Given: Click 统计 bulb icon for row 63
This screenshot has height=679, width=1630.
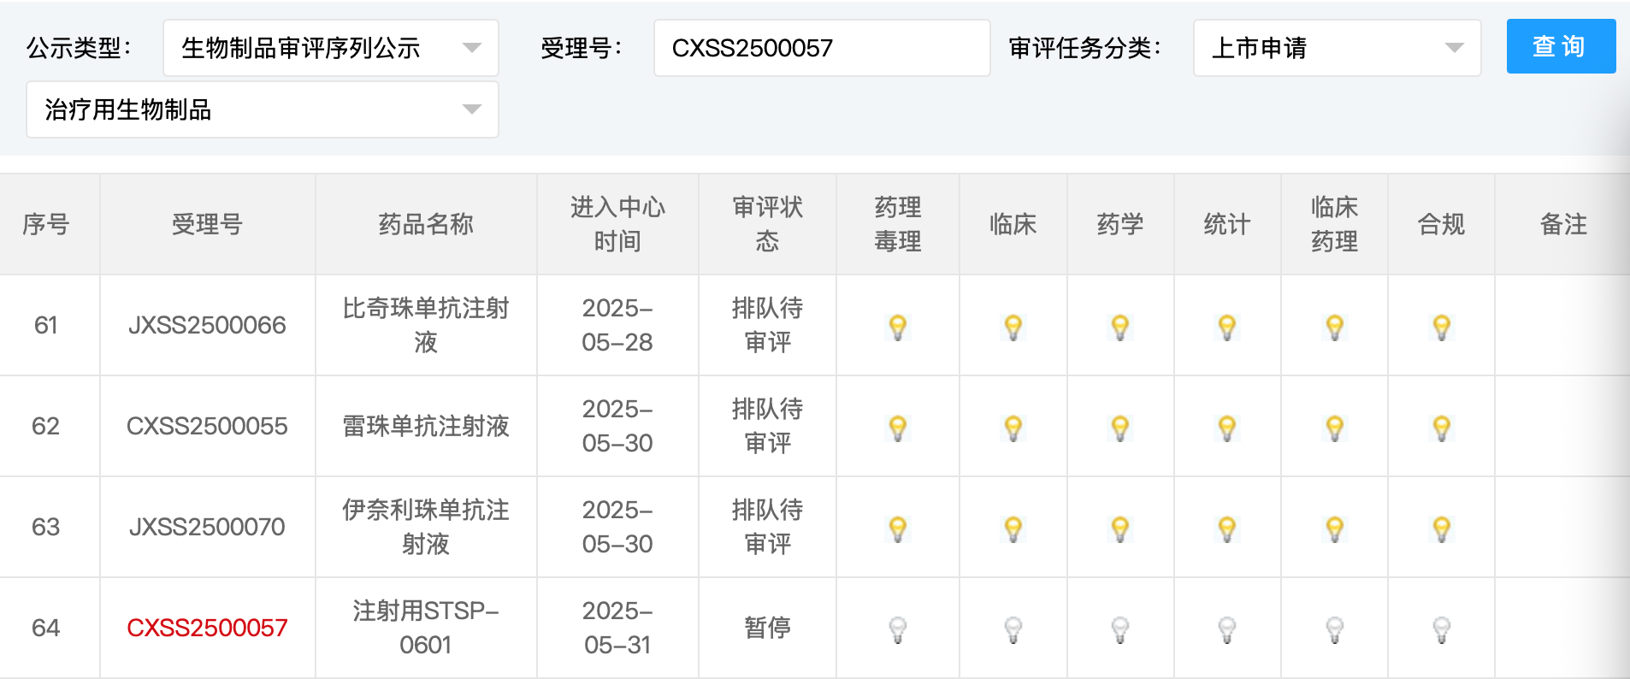Looking at the screenshot, I should click(x=1226, y=528).
